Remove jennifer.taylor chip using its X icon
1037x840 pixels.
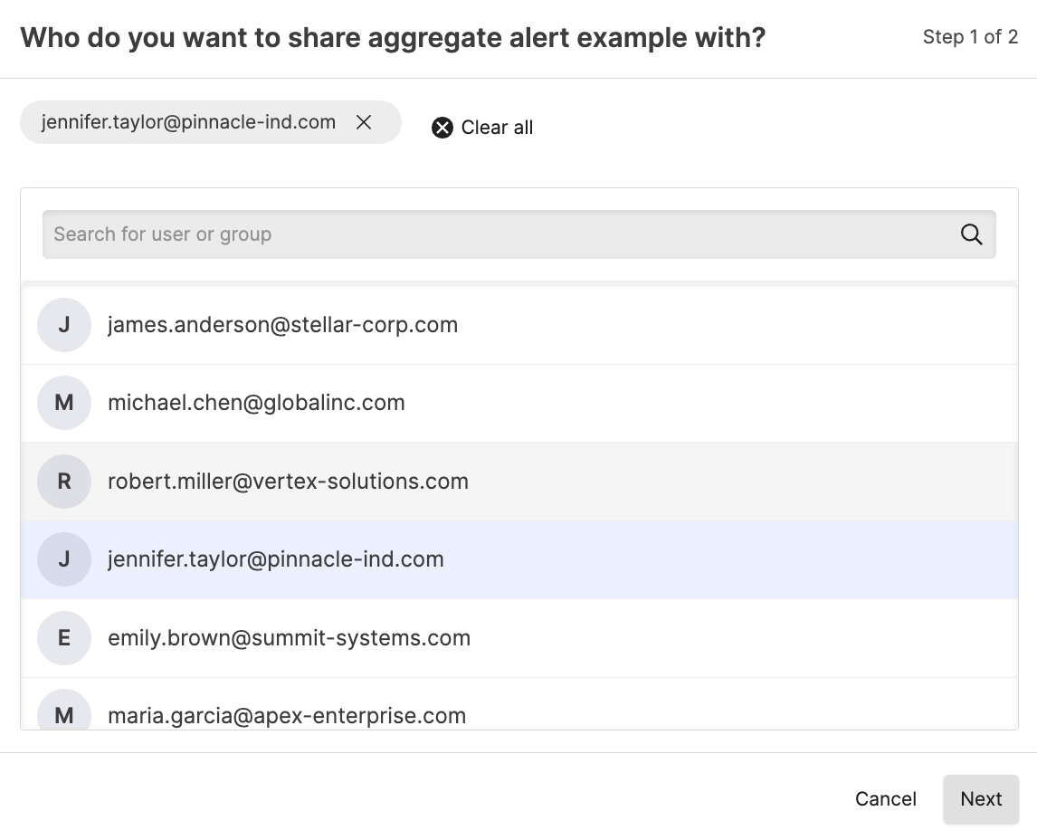coord(364,122)
